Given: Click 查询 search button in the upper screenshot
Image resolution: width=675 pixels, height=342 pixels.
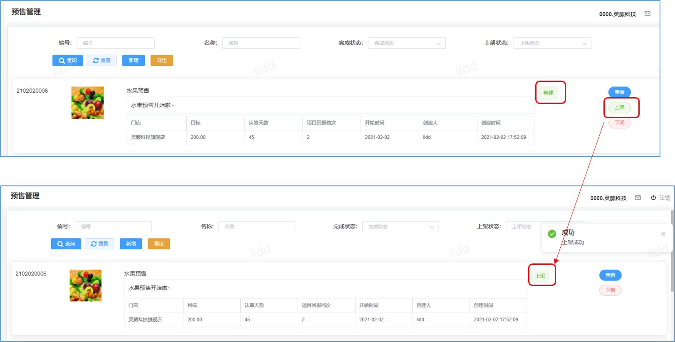Looking at the screenshot, I should [68, 60].
